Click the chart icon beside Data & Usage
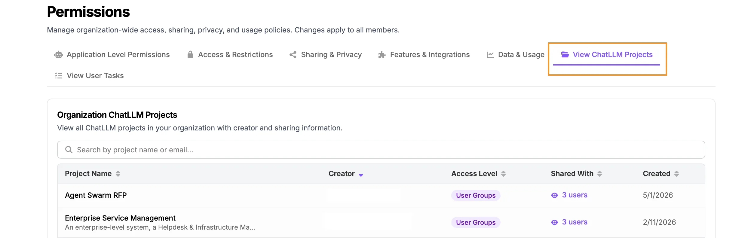This screenshot has height=238, width=751. (490, 55)
